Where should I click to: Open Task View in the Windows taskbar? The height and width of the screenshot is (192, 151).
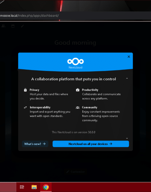(22, 187)
